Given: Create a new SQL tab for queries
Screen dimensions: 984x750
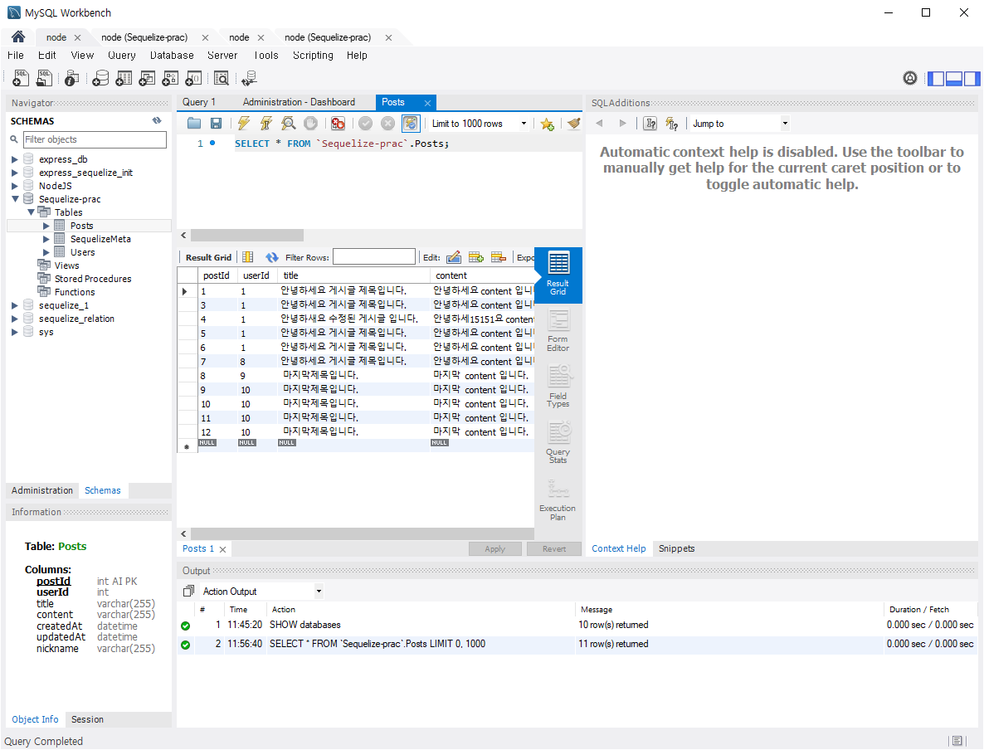Looking at the screenshot, I should point(21,79).
